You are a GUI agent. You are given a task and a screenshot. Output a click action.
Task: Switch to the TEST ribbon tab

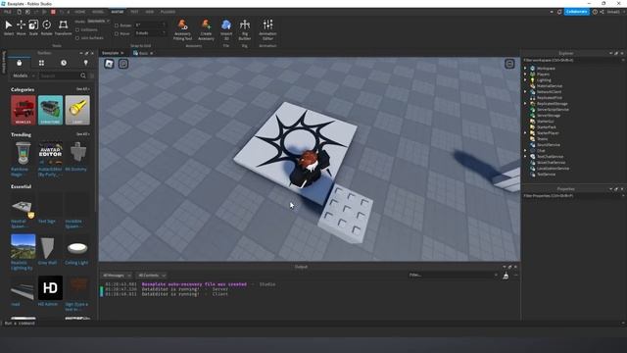[x=134, y=12]
